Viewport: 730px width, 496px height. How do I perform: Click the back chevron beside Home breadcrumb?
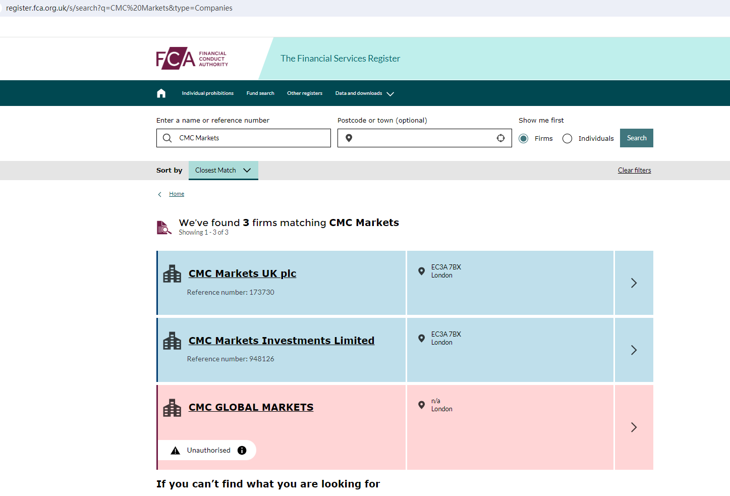pos(160,194)
